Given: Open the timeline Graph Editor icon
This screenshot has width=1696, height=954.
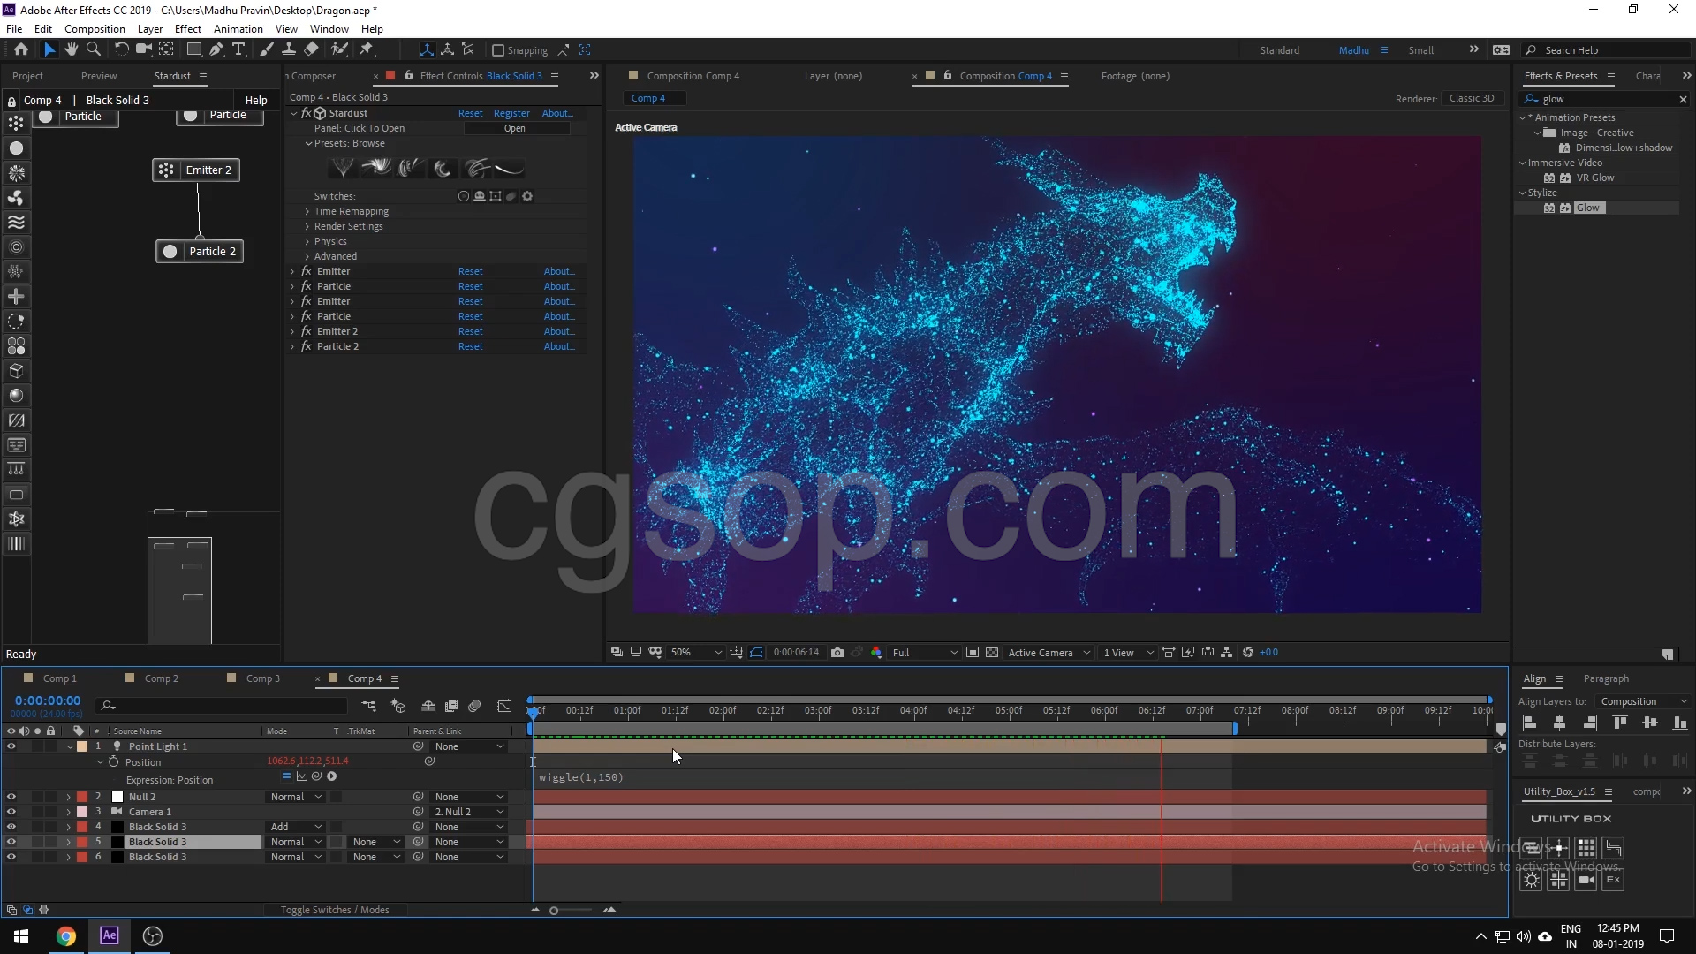Looking at the screenshot, I should pos(504,706).
